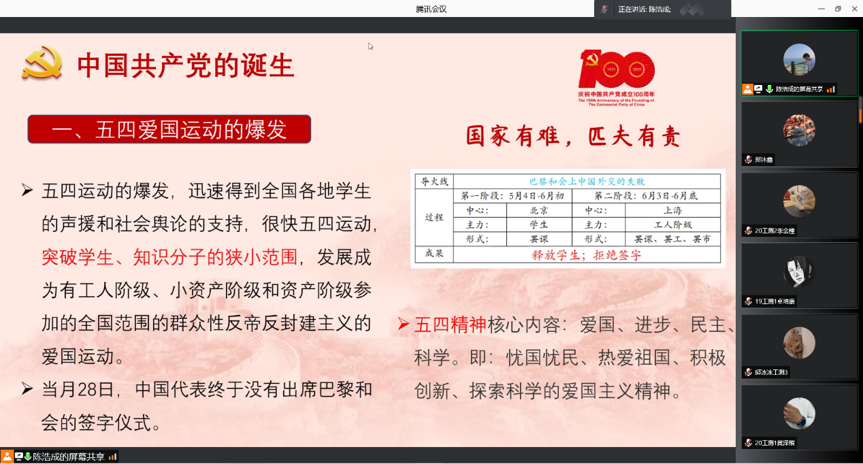Click 陈浩成's avatar in the top tile
The image size is (863, 464).
(x=799, y=59)
